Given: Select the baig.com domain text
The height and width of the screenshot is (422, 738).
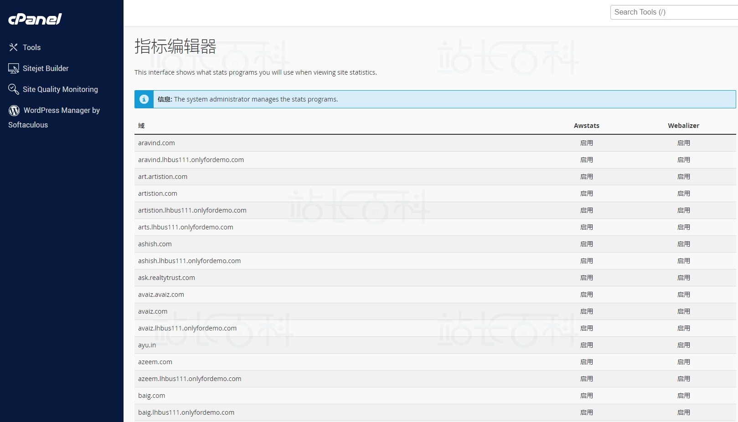Looking at the screenshot, I should pyautogui.click(x=152, y=396).
